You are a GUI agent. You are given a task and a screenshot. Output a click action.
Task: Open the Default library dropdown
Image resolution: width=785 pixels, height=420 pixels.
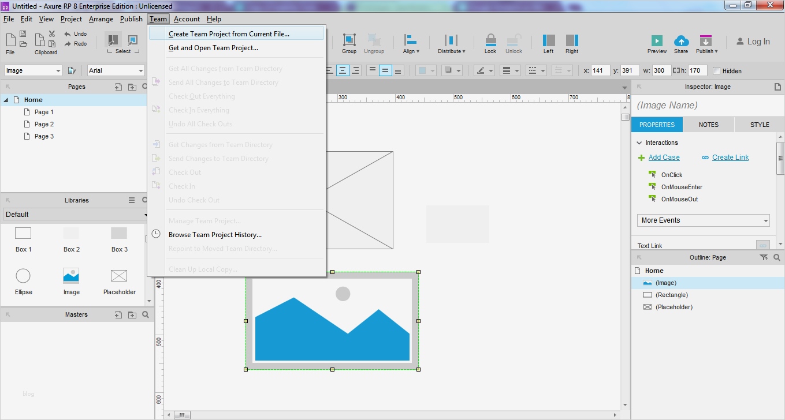(76, 214)
